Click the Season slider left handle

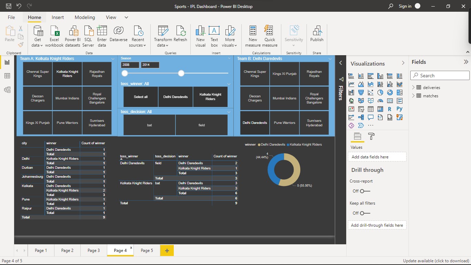[124, 73]
